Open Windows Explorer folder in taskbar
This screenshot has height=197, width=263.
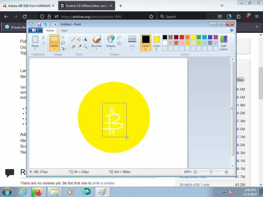pyautogui.click(x=54, y=192)
